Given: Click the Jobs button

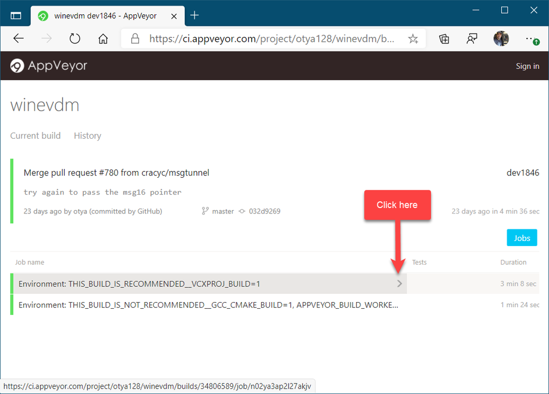Looking at the screenshot, I should tap(522, 238).
